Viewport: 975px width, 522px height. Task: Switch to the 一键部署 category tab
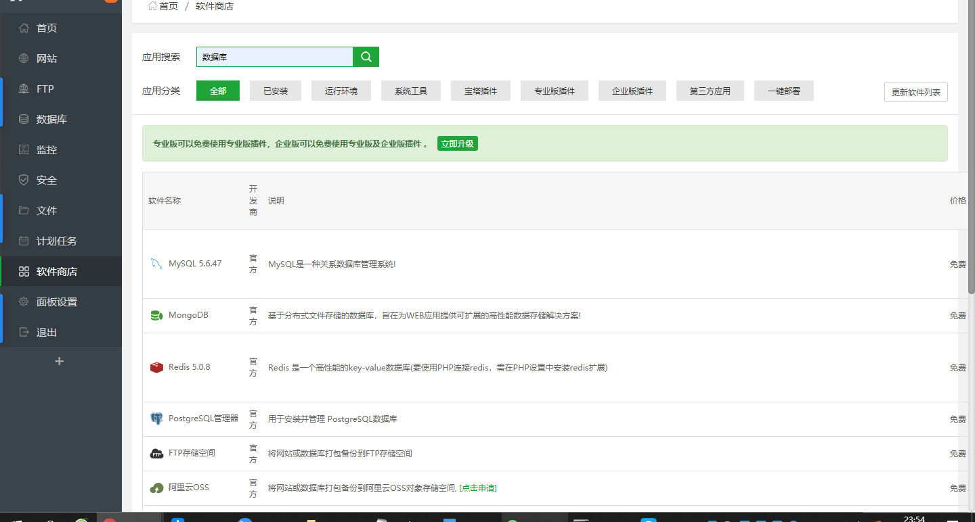(x=784, y=91)
